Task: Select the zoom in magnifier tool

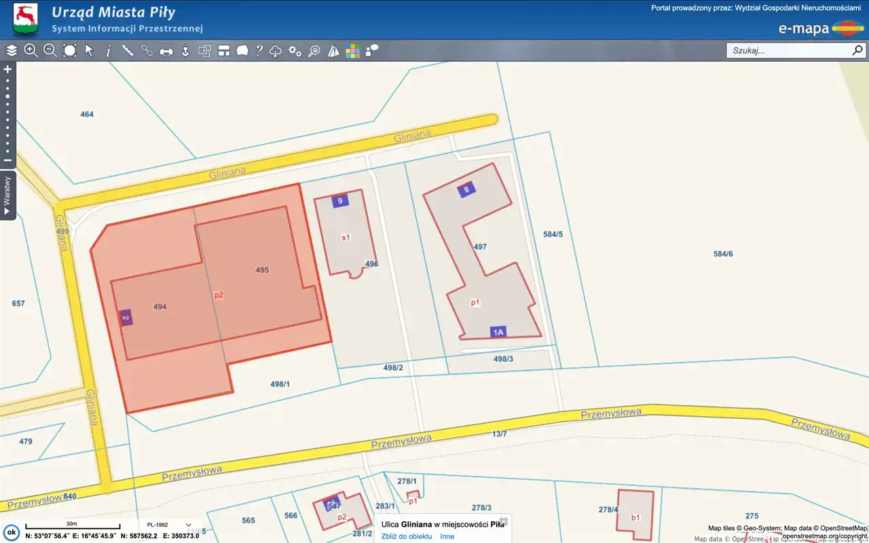Action: pos(31,51)
